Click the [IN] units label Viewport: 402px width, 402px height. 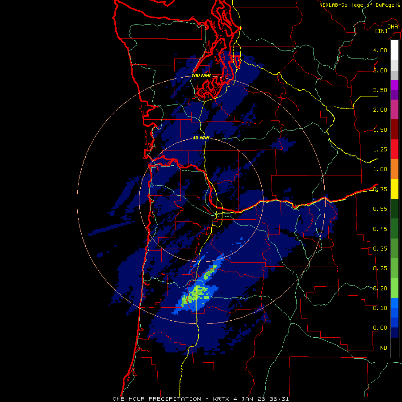381,31
